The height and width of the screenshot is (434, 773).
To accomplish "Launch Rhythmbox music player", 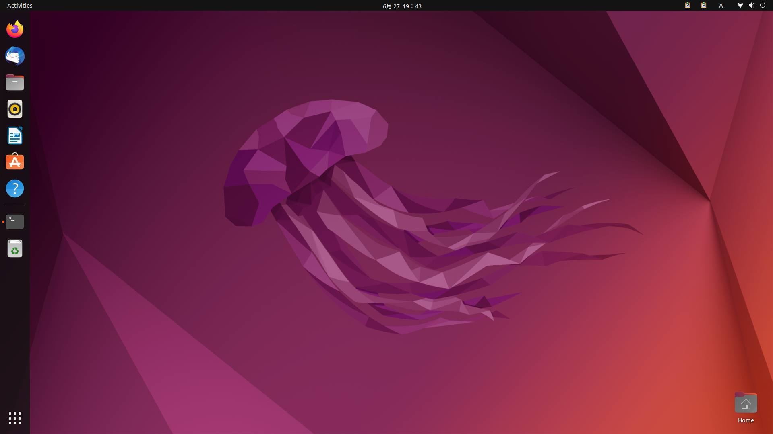I will click(x=15, y=109).
